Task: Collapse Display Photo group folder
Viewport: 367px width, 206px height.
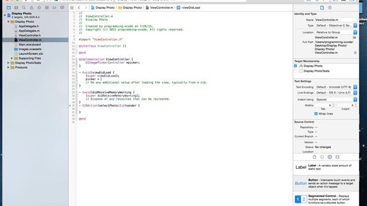Action: (9, 22)
